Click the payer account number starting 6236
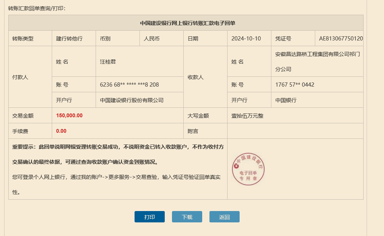384x236 pixels. pyautogui.click(x=129, y=85)
